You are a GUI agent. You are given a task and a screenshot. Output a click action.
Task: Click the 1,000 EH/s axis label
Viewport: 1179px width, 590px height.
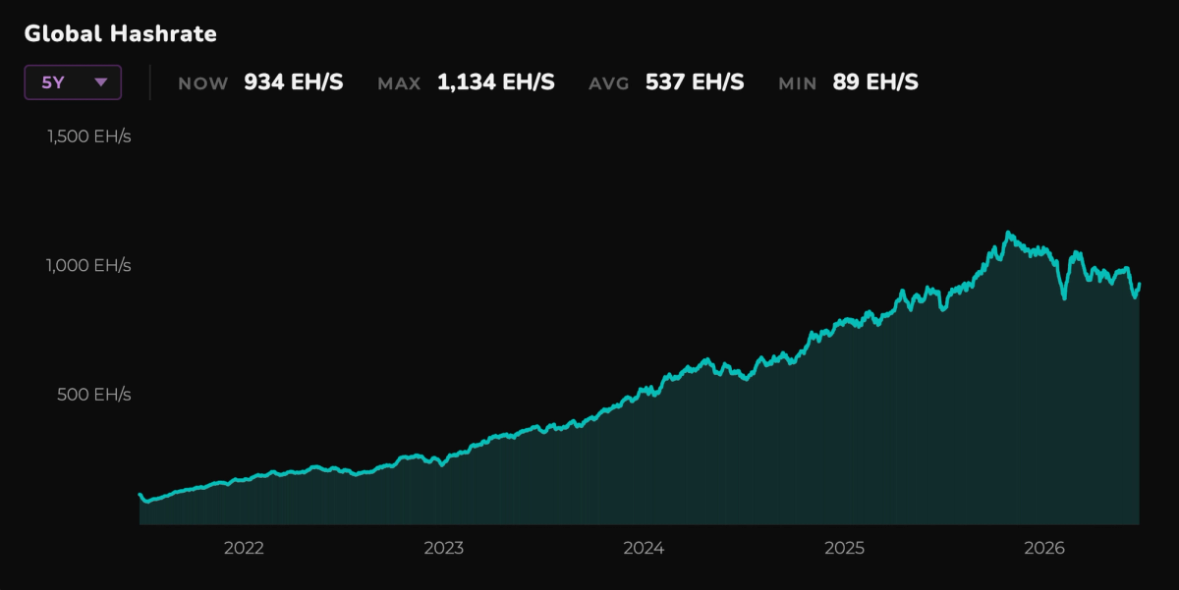tap(90, 265)
